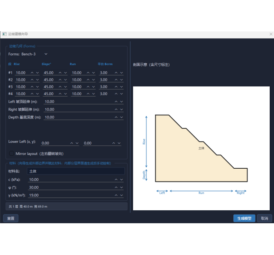Click the Slope° column header
The height and width of the screenshot is (255, 274).
(x=46, y=64)
